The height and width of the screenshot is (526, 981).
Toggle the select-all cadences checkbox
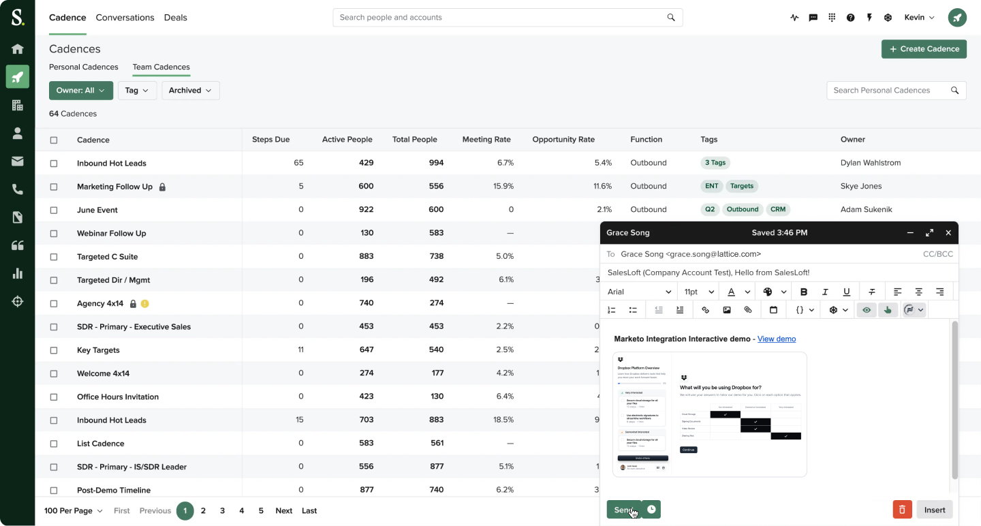(55, 139)
